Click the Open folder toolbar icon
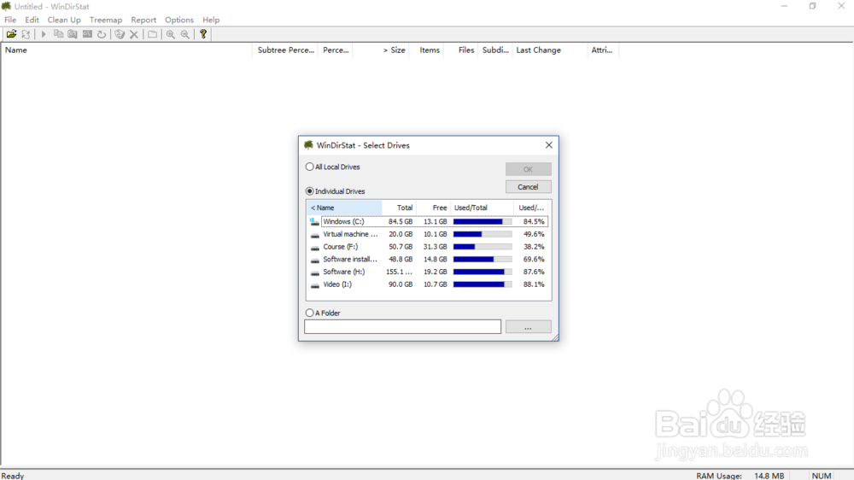Screen dimensions: 854x480 pyautogui.click(x=11, y=34)
